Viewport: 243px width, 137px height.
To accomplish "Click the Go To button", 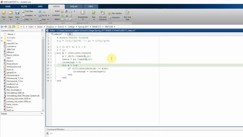I will click(x=43, y=15).
